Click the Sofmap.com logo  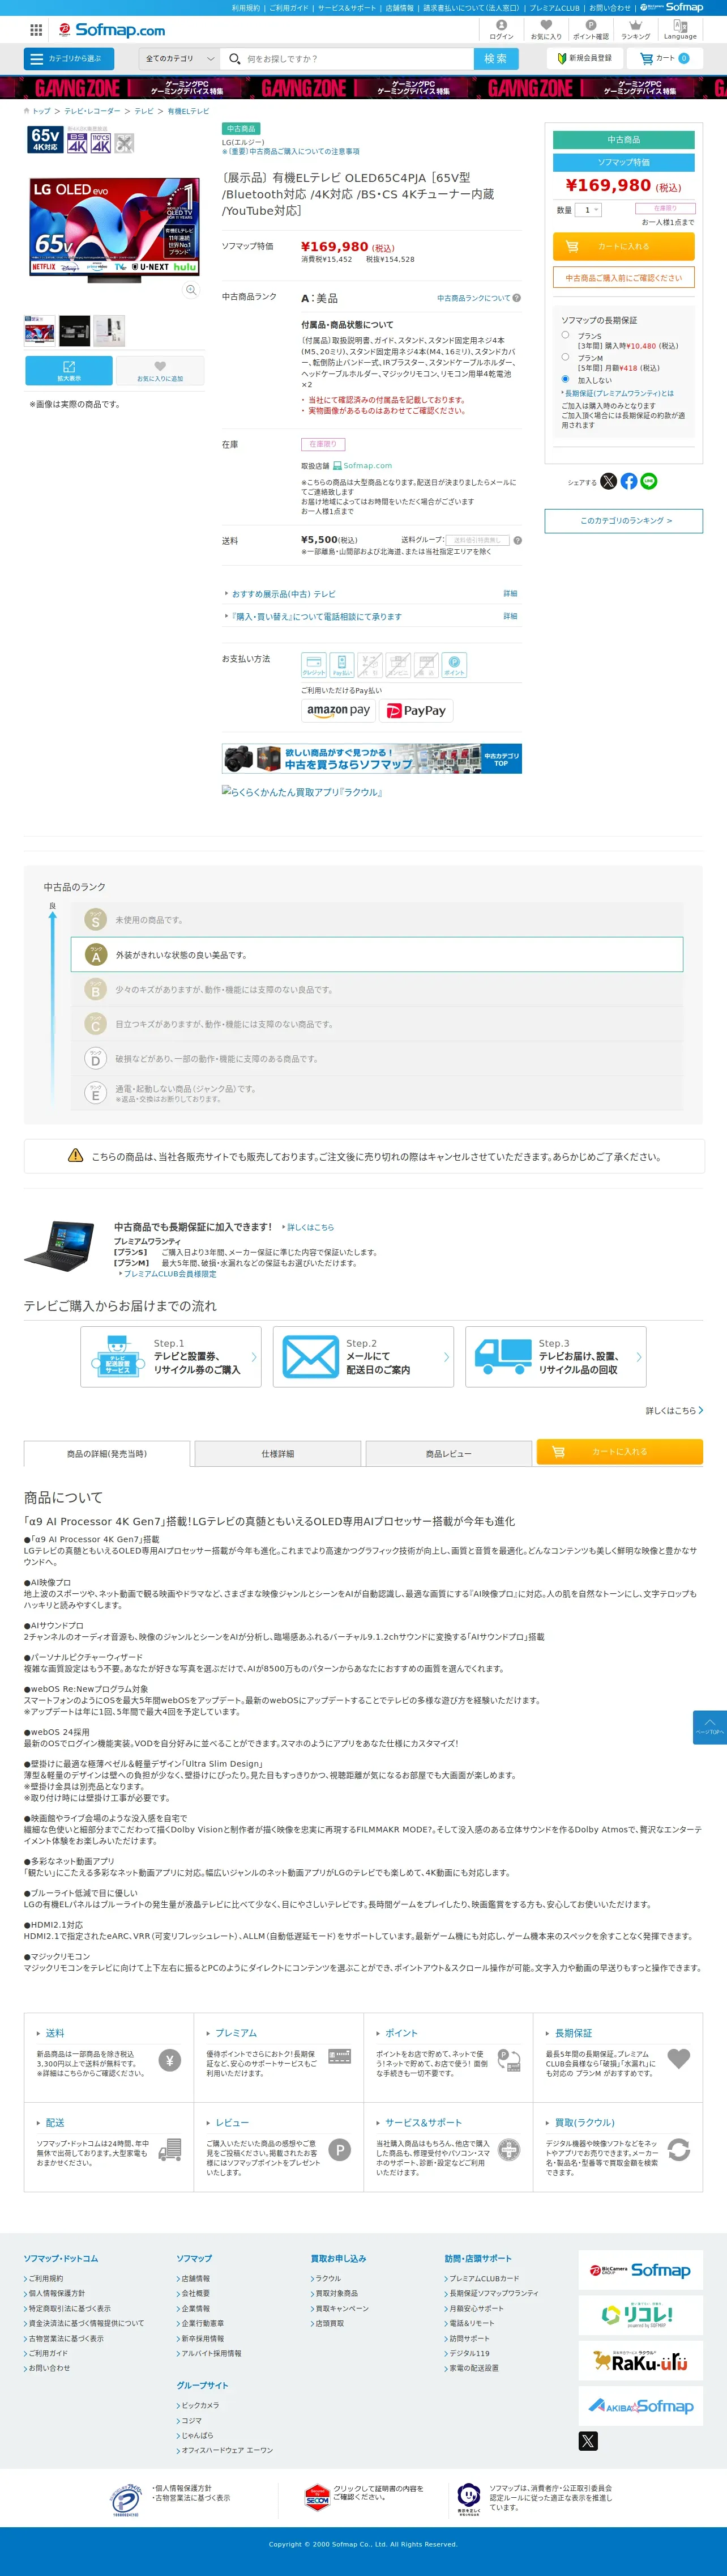coord(112,30)
